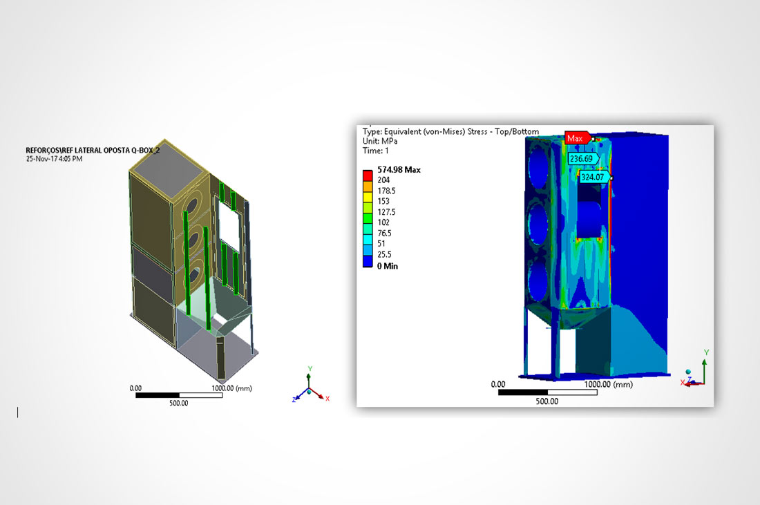
Task: Select the 236.69 probe label
Action: click(x=581, y=158)
